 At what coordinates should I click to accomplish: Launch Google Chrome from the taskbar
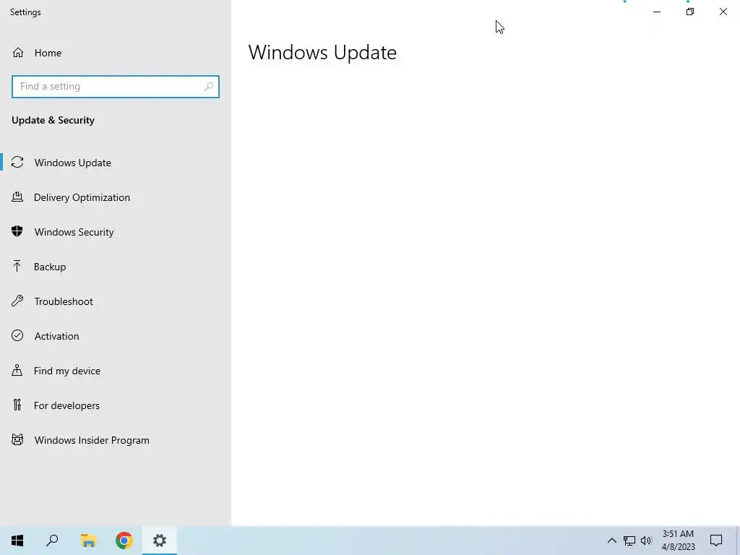pos(124,541)
